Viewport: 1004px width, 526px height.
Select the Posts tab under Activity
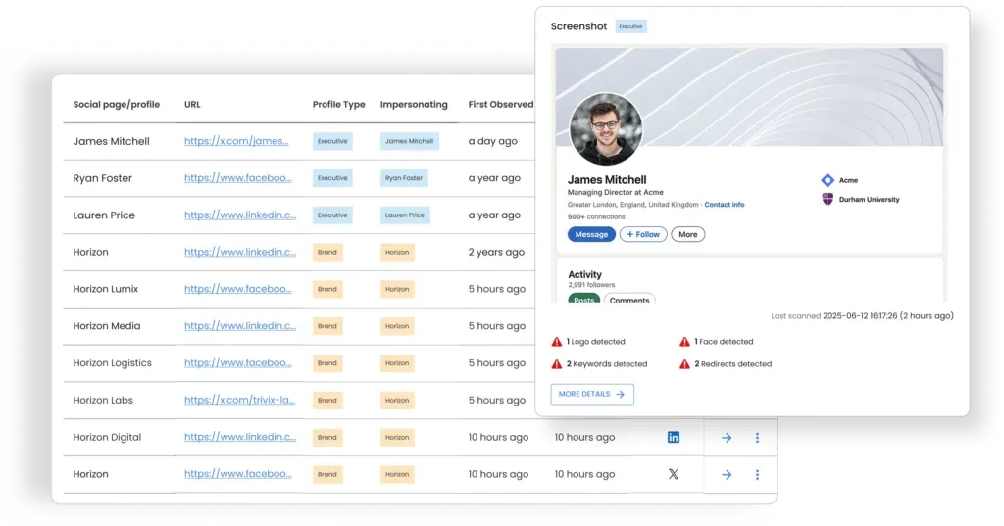point(584,300)
